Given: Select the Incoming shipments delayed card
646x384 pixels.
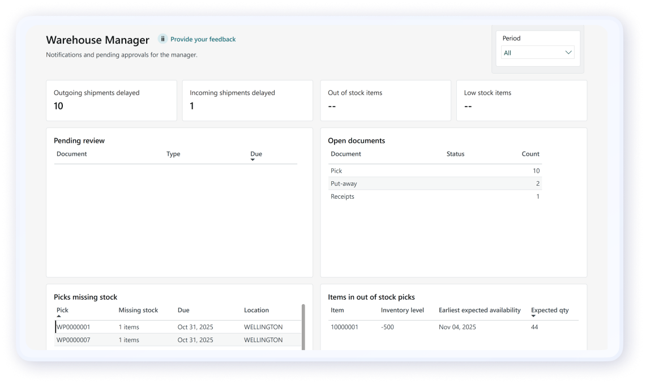Looking at the screenshot, I should [x=247, y=100].
